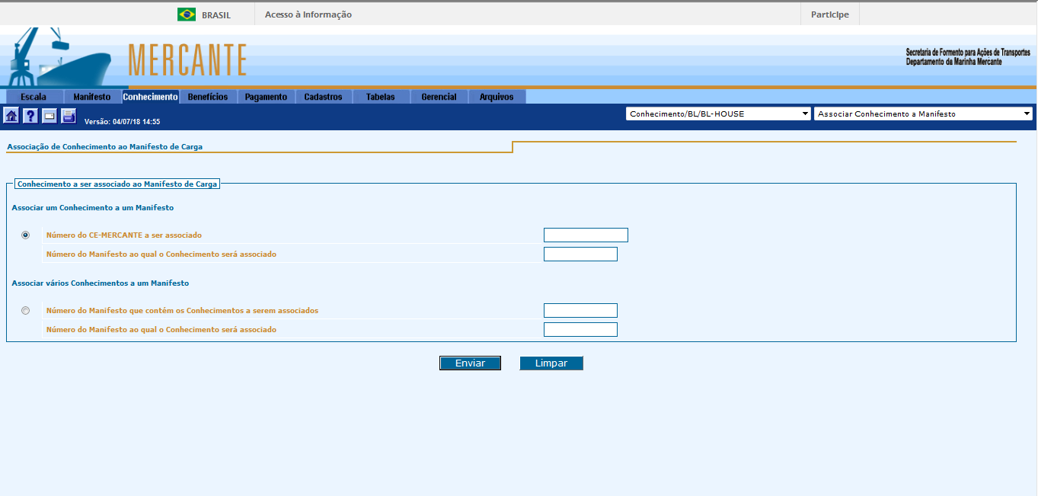Focus the last Manifesto será associado input field
This screenshot has width=1038, height=496.
click(580, 329)
